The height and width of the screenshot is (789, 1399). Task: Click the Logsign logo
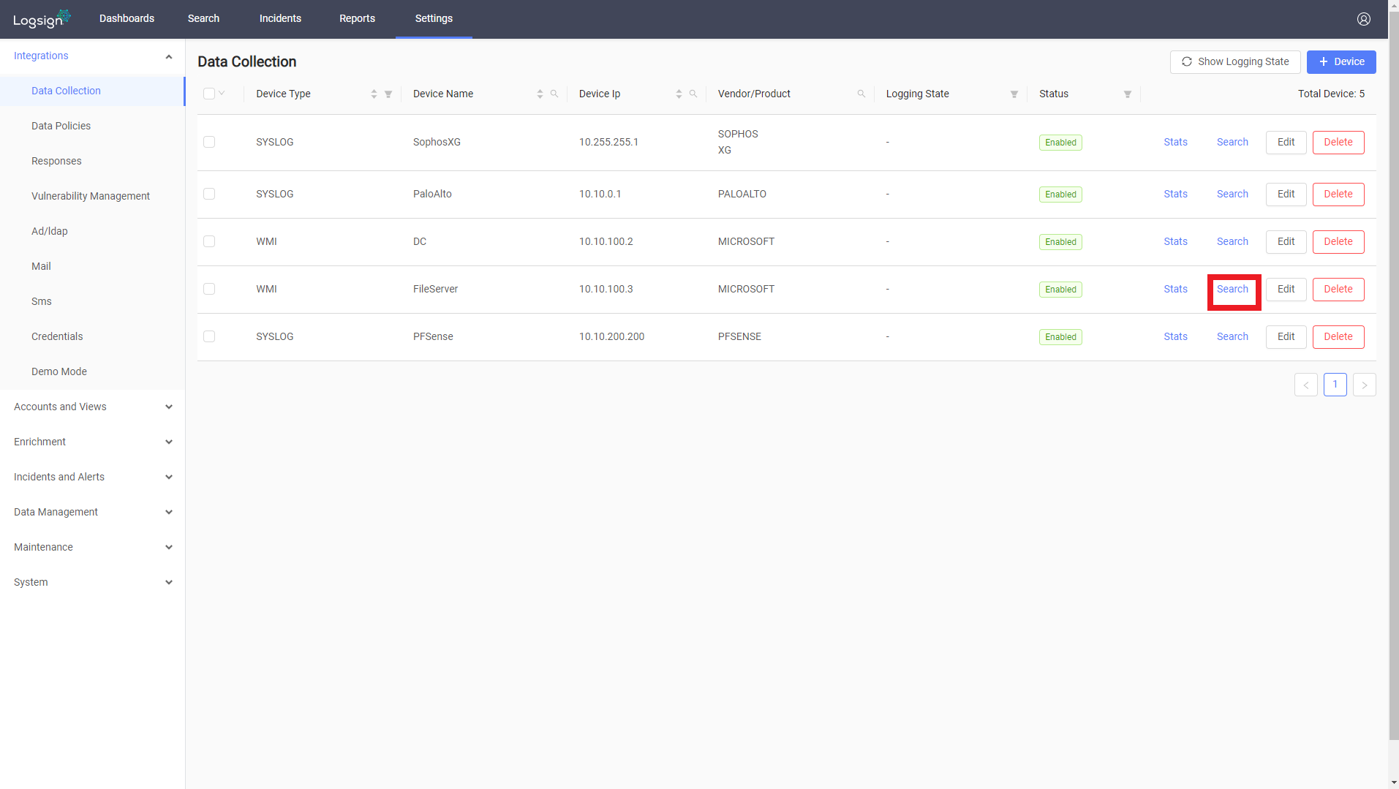[x=42, y=19]
